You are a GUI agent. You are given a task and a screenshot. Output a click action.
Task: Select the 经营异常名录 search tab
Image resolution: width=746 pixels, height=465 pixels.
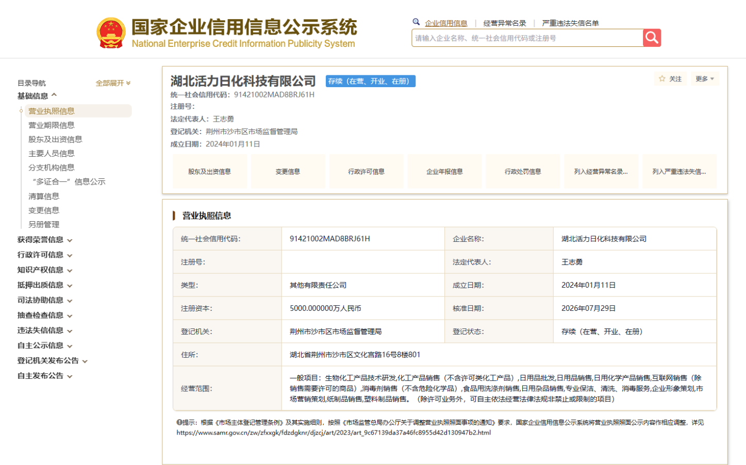505,23
